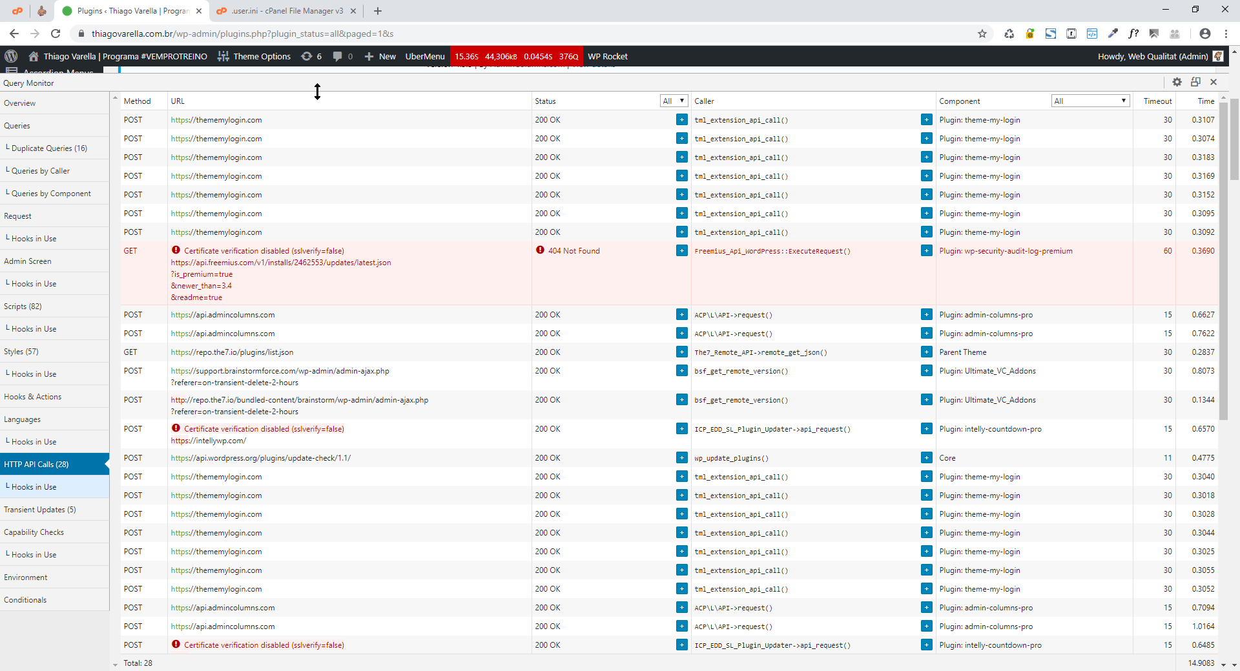Expand New content menu in admin bar
1240x671 pixels.
(x=380, y=56)
